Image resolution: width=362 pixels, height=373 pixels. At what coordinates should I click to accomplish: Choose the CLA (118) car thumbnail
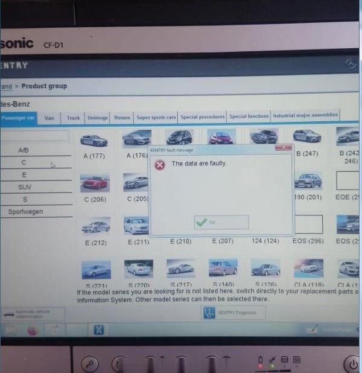(x=309, y=269)
